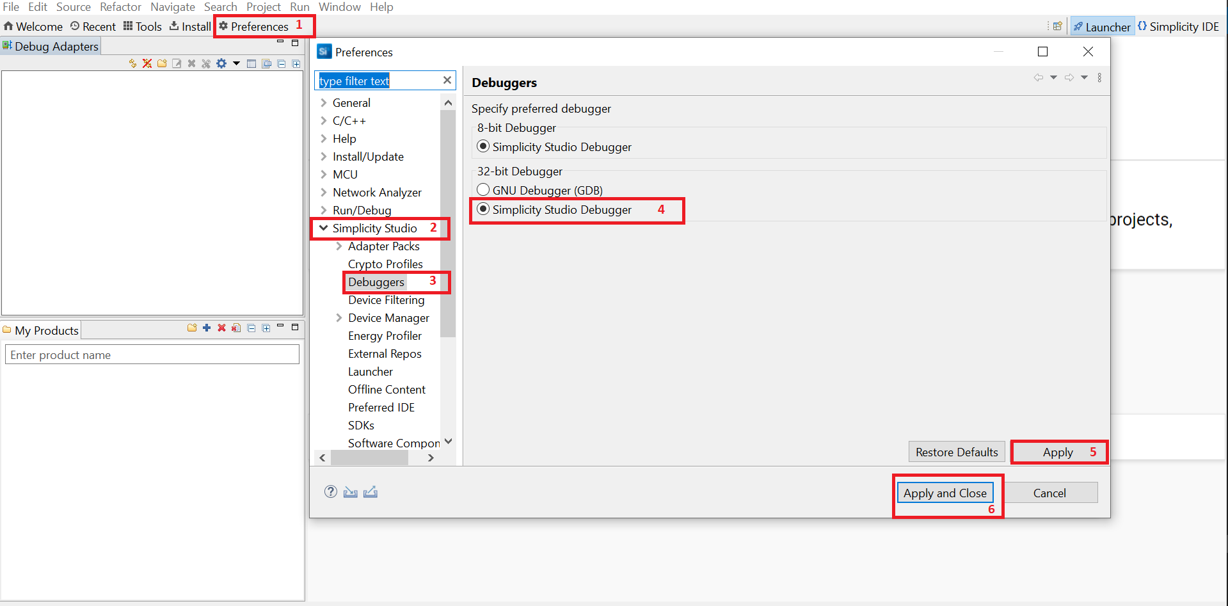Click the Tools toolbar button
The height and width of the screenshot is (606, 1228).
pos(143,26)
